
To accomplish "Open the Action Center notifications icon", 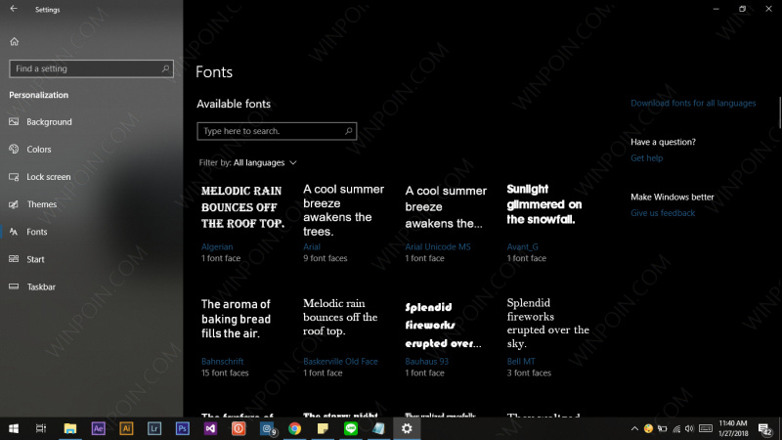I will pos(764,428).
